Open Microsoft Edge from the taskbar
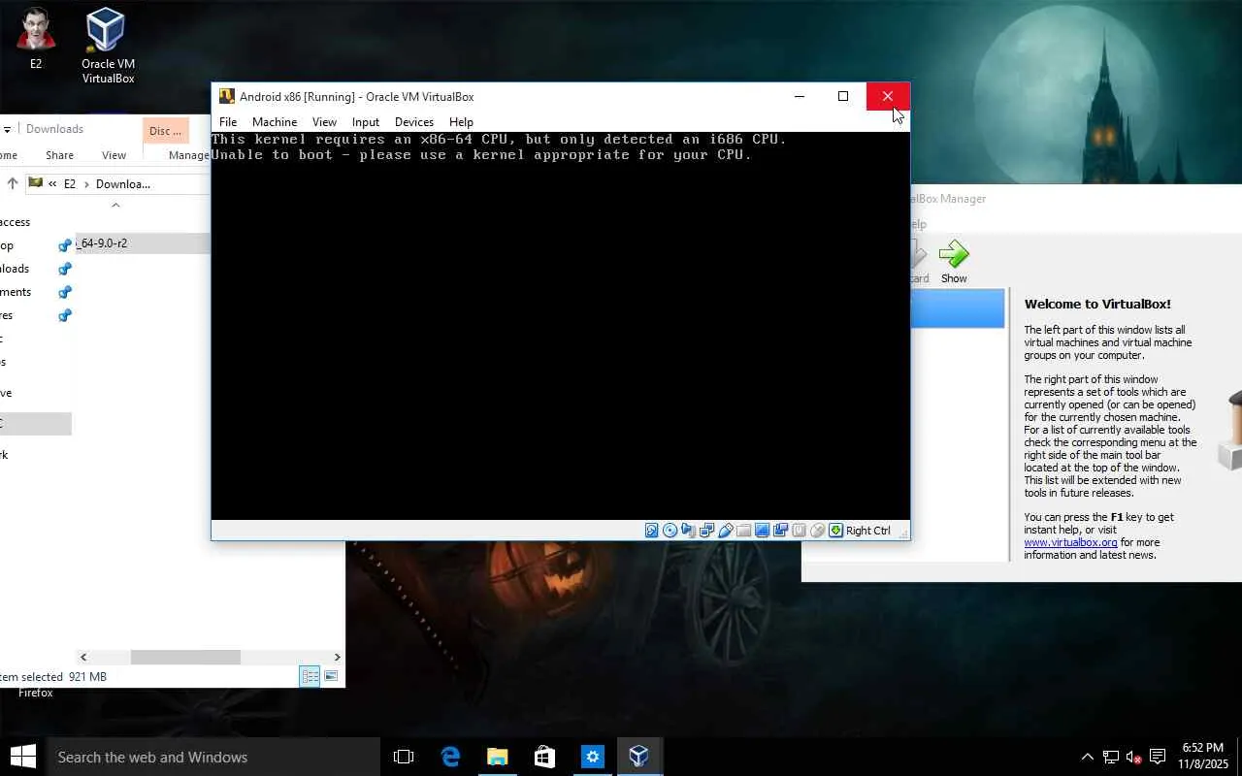 click(x=450, y=757)
